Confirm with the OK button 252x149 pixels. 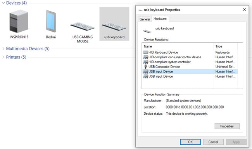(190, 142)
